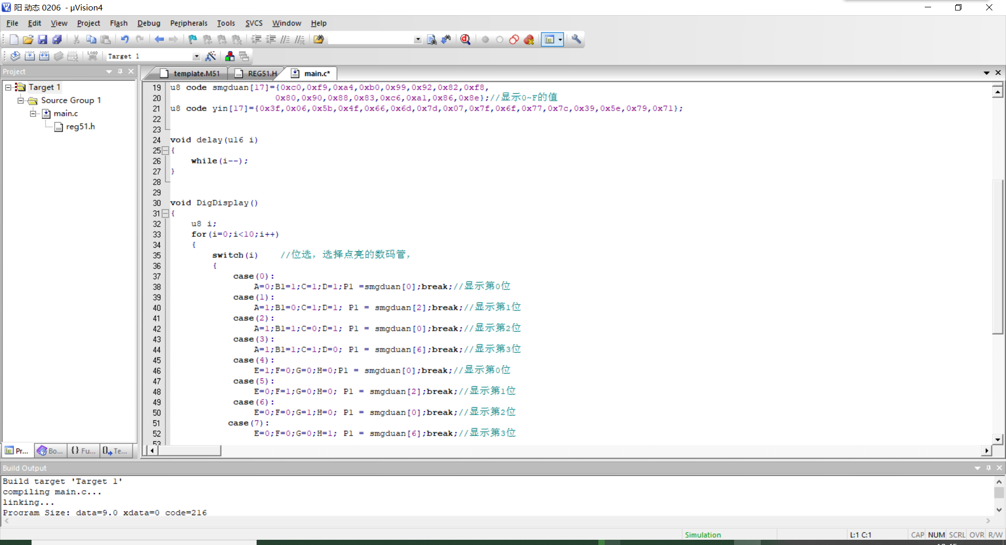Collapse the main.c tree node

tap(33, 113)
